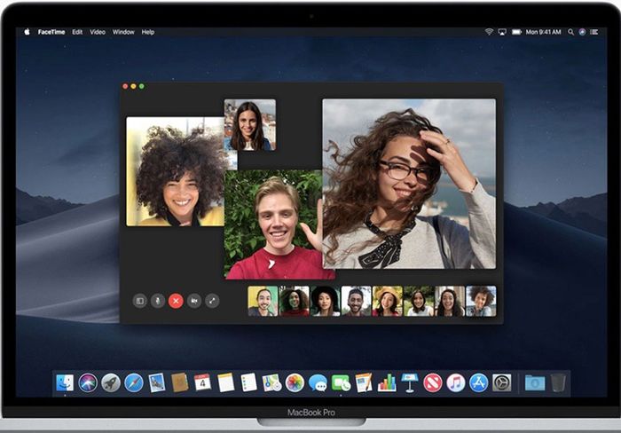Click the Siri icon in menu bar

click(x=582, y=32)
